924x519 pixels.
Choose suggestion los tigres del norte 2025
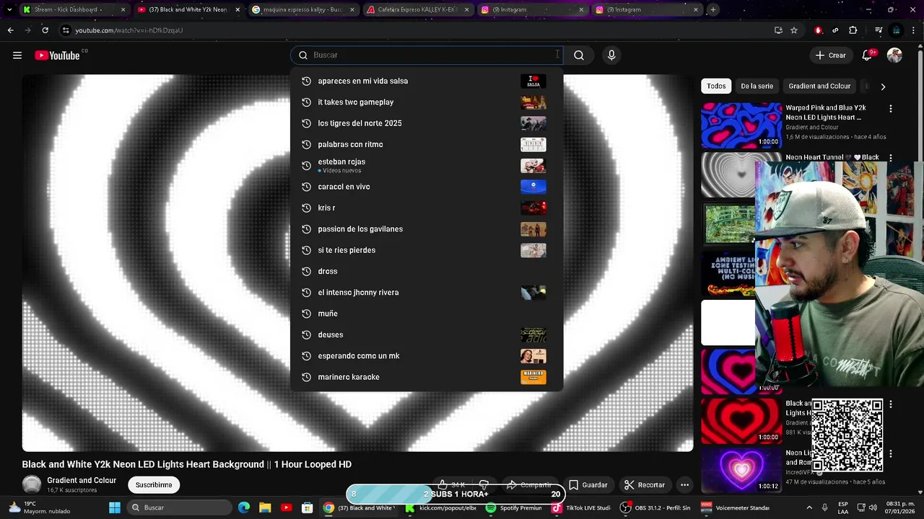tap(427, 123)
